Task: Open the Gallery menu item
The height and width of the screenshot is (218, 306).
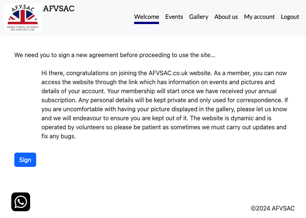Action: point(199,17)
